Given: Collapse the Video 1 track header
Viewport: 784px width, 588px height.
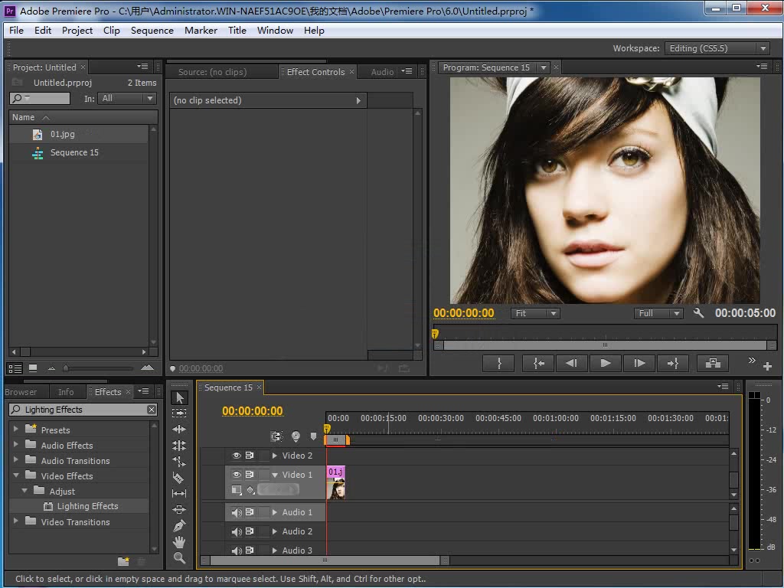Looking at the screenshot, I should (x=275, y=475).
